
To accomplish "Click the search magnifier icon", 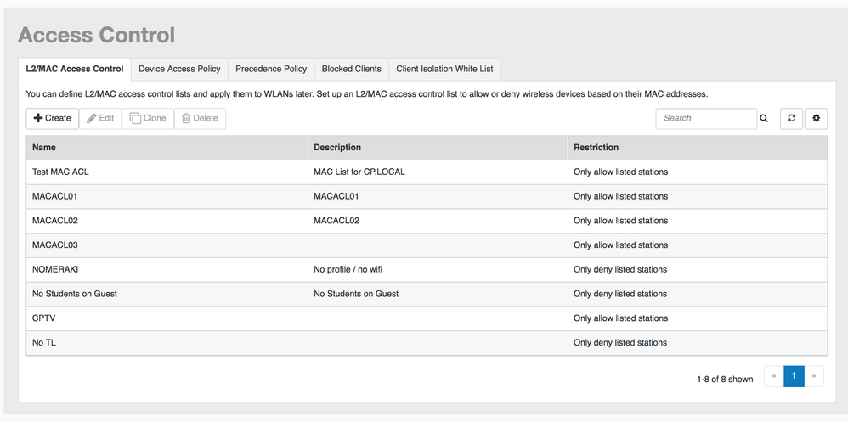I will [x=764, y=119].
